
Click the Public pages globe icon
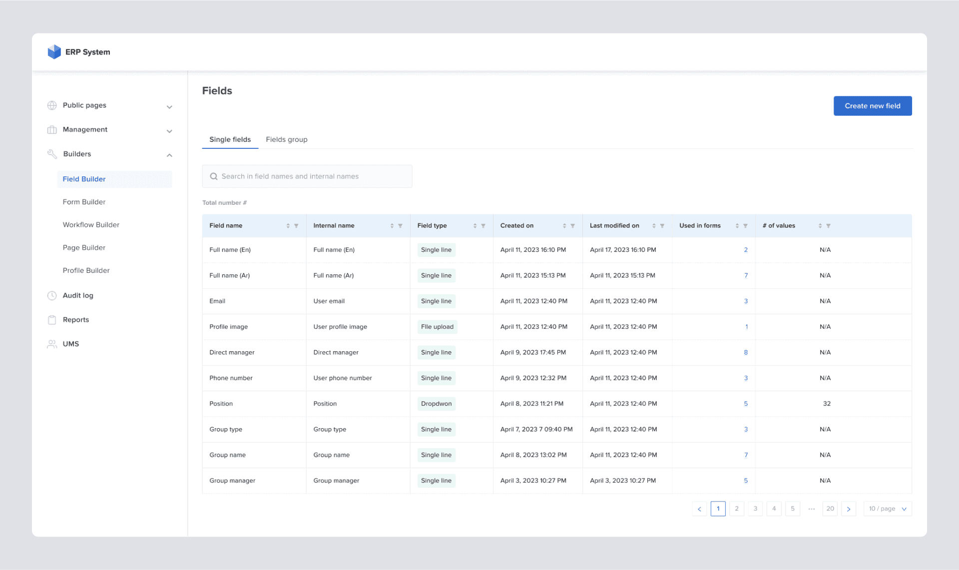52,105
